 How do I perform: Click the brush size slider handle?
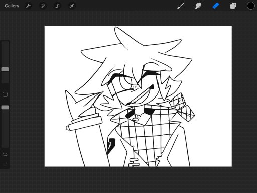coord(5,69)
